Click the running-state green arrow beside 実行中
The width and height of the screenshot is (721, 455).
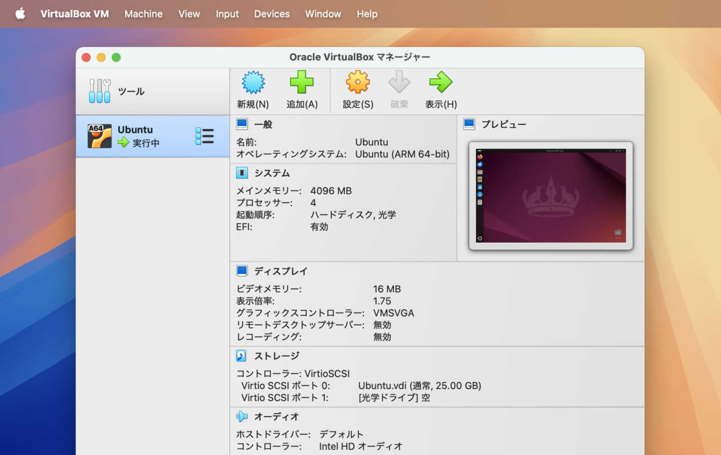123,143
